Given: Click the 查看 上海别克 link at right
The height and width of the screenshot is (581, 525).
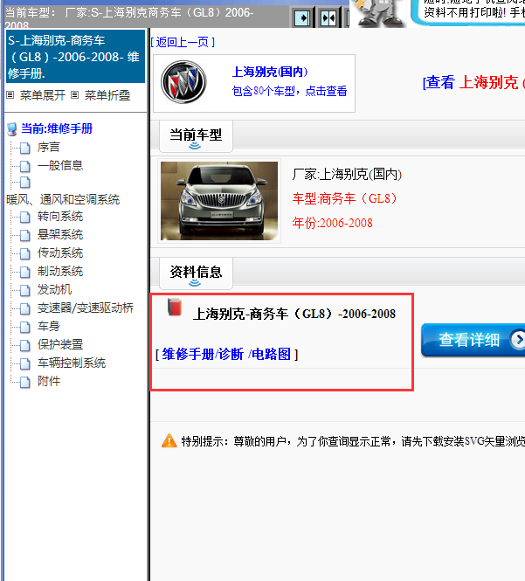Looking at the screenshot, I should click(473, 83).
